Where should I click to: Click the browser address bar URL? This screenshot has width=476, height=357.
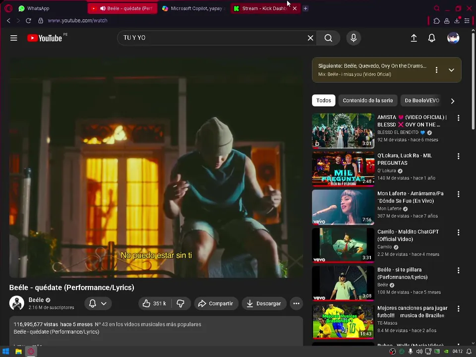[x=77, y=21]
